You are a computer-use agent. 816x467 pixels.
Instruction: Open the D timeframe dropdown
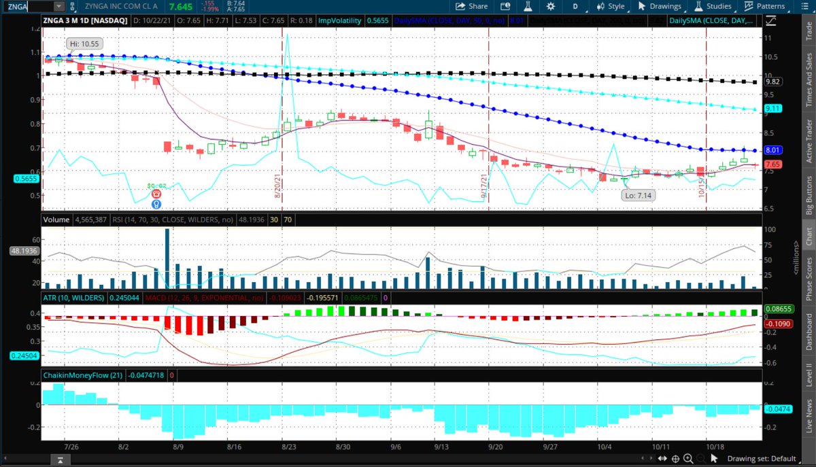point(576,6)
